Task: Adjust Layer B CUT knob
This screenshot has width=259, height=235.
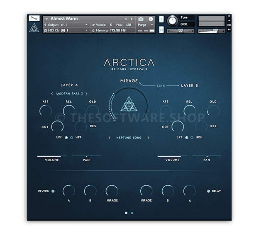Action: pos(178,126)
